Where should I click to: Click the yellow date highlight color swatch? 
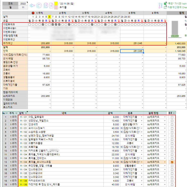tap(56, 4)
